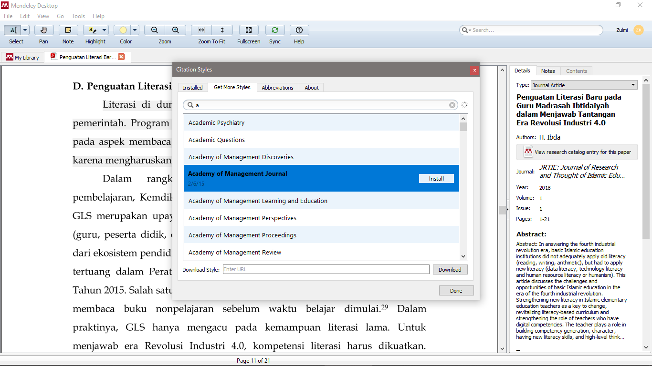This screenshot has height=366, width=652.
Task: Fit page height vertically
Action: (x=222, y=30)
